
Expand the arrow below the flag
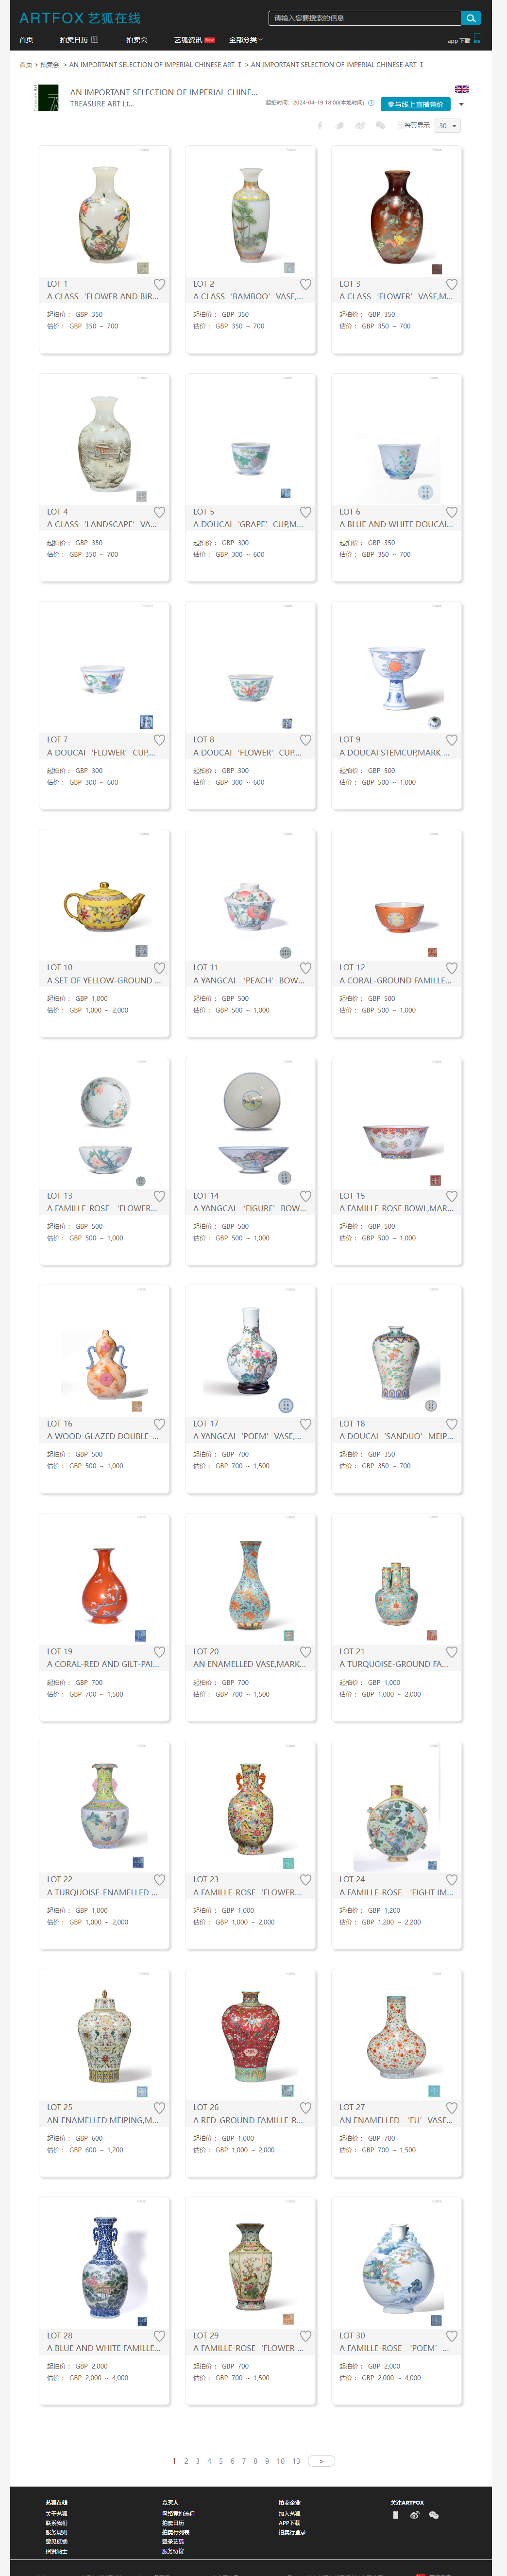[461, 105]
